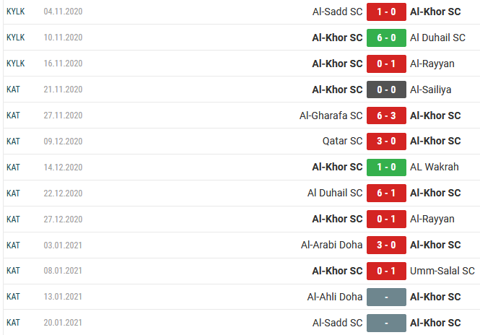This screenshot has height=335, width=480.
Task: Select the 6 - 3 Al-Gharafa score badge
Action: click(x=386, y=116)
